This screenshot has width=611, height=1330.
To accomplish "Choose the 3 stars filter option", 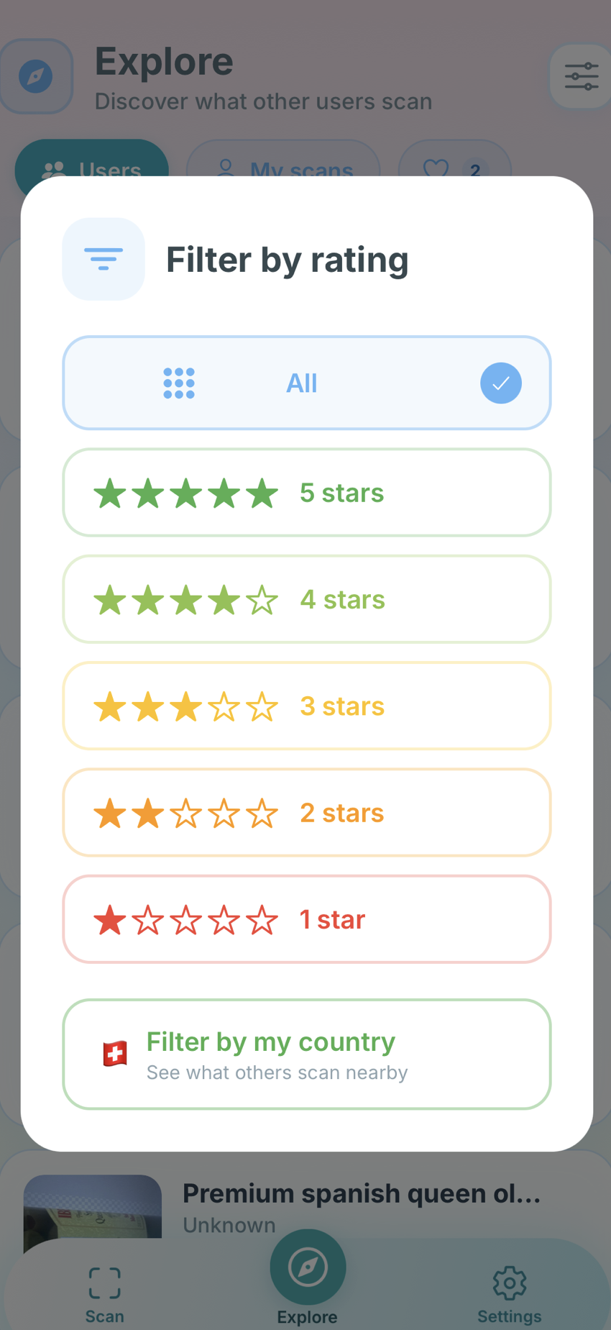I will 306,706.
